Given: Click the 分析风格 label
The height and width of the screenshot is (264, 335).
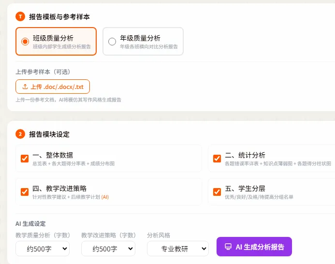Looking at the screenshot, I should coord(159,235).
